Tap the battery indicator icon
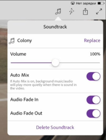This screenshot has width=106, height=140. (x=101, y=3)
